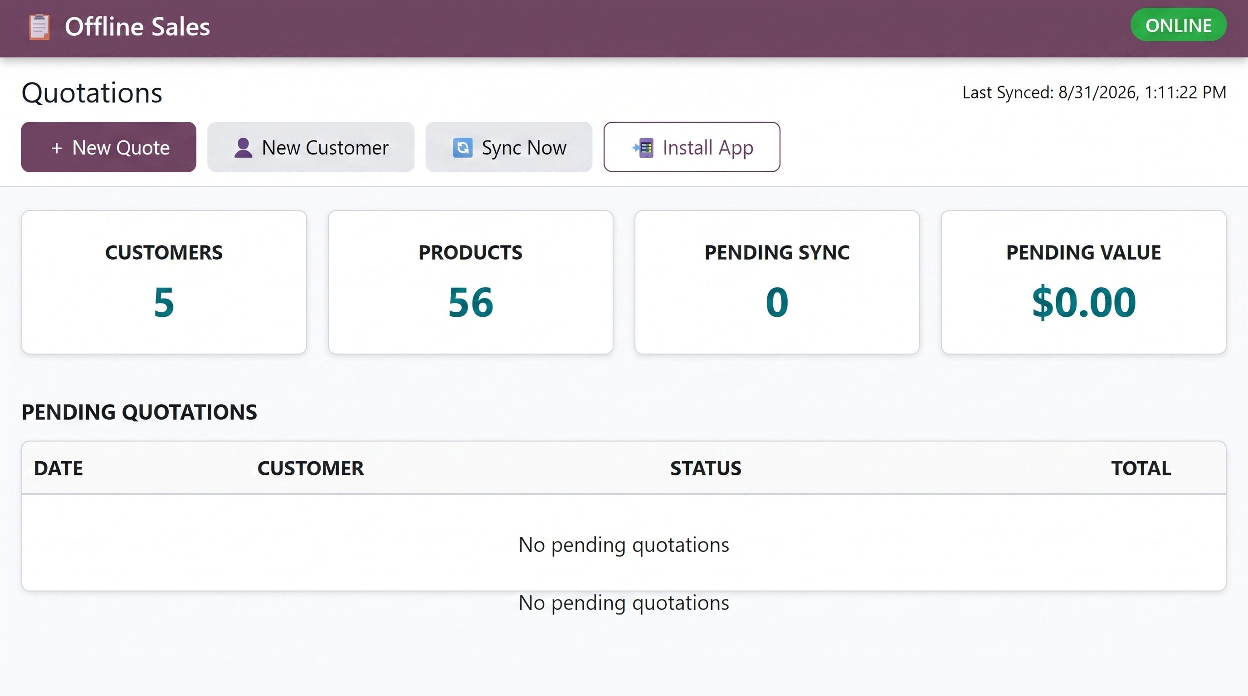
Task: Click the PRODUCTS card label
Action: 470,252
